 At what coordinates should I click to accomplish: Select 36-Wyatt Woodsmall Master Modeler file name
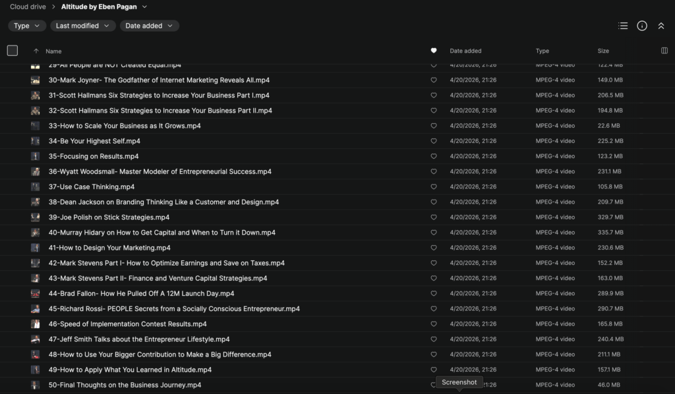coord(160,171)
